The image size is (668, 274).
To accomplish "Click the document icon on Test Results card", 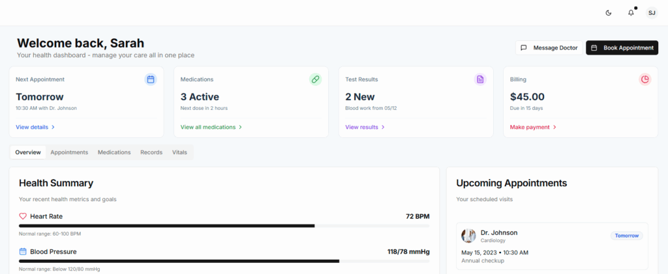I will (x=480, y=79).
